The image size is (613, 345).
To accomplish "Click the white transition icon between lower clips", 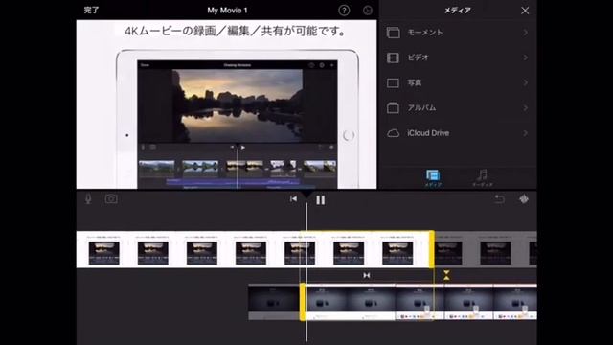I will tap(366, 275).
